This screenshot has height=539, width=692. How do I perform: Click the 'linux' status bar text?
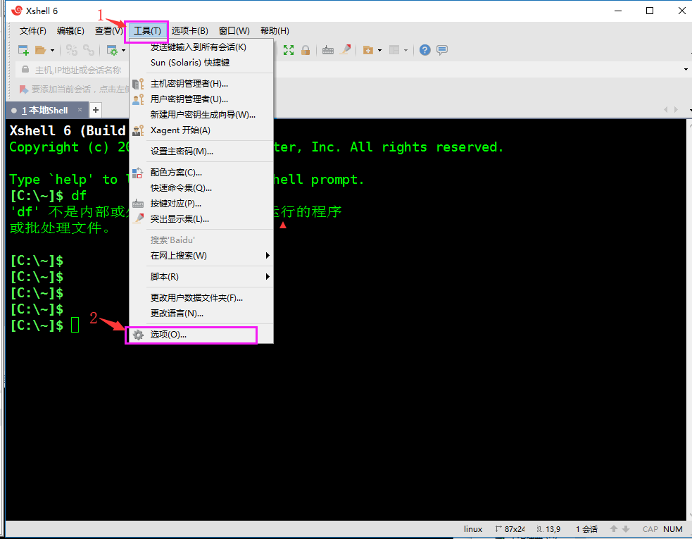[473, 529]
